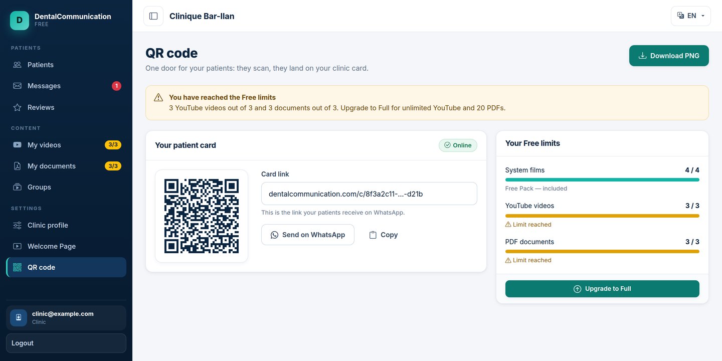Click the QR code sidebar icon
Screen dimensions: 722x361
[x=18, y=267]
